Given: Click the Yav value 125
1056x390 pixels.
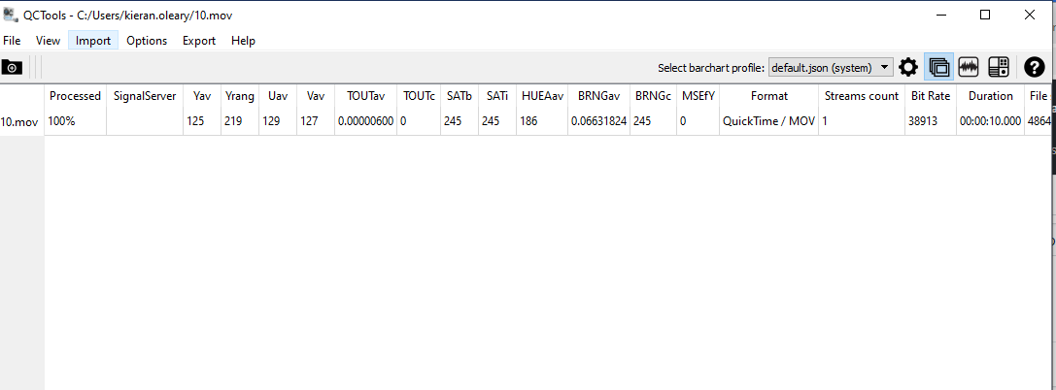Looking at the screenshot, I should (x=202, y=122).
